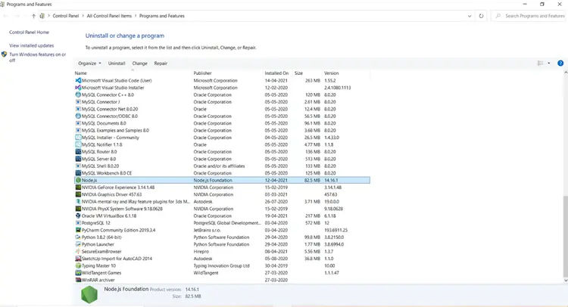Image resolution: width=568 pixels, height=307 pixels.
Task: Click JetBrains s.r.o. publisher cell
Action: tap(207, 231)
